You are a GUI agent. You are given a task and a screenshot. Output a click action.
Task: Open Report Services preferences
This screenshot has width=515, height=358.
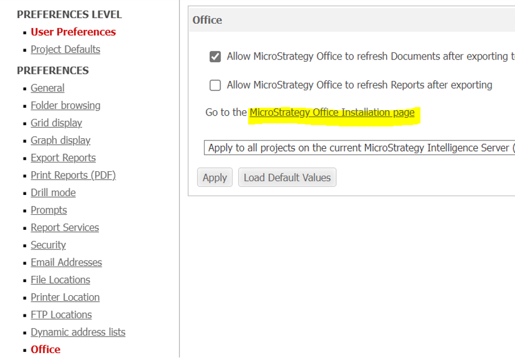pos(65,227)
